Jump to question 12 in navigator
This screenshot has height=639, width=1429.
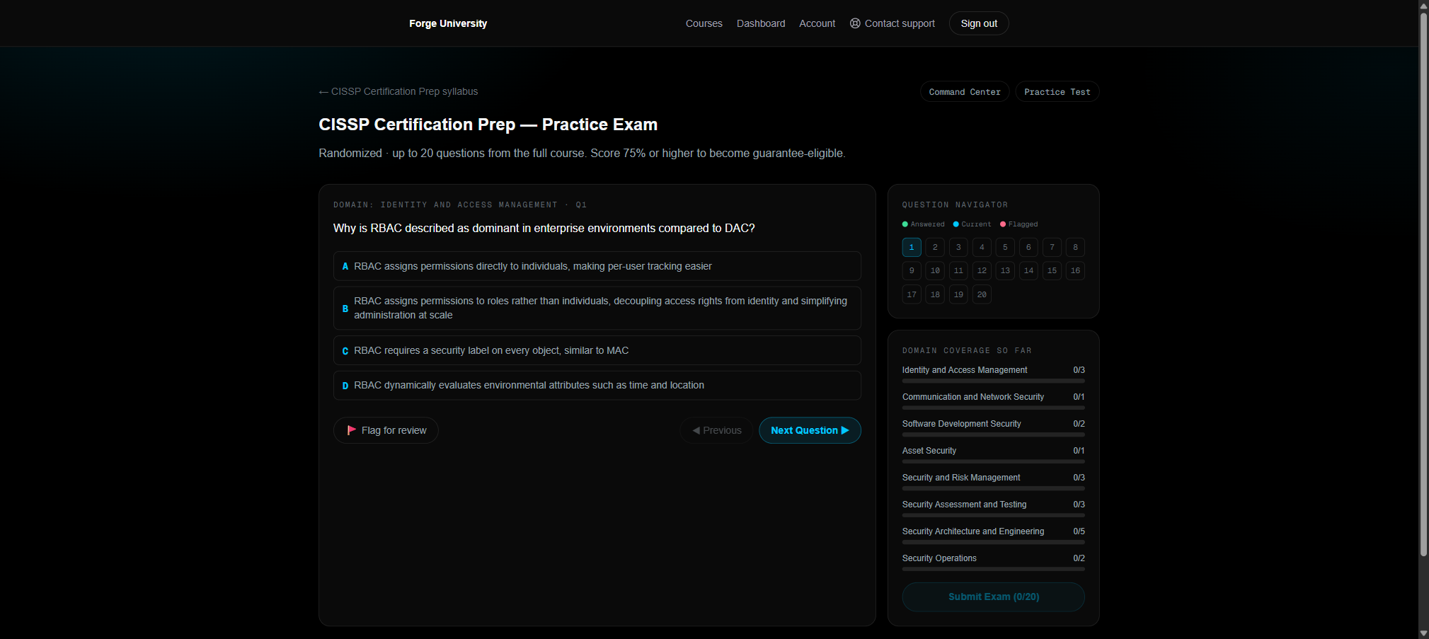click(982, 270)
